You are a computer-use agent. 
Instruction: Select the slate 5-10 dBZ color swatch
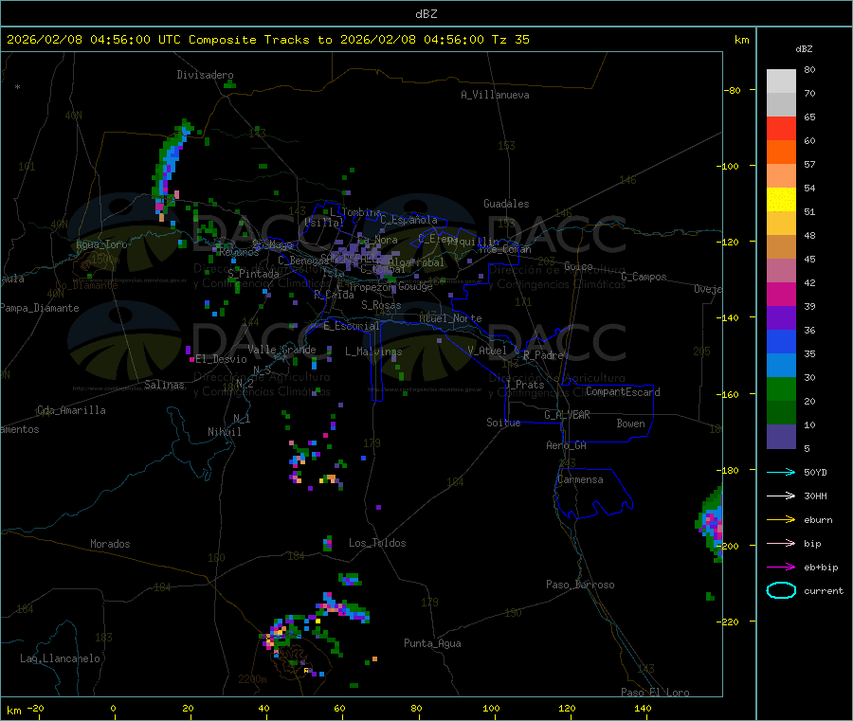[x=781, y=437]
